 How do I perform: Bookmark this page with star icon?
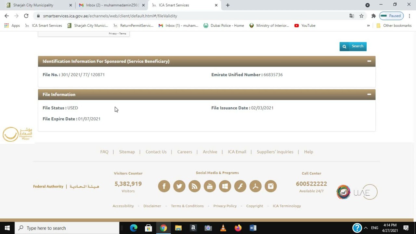361,16
